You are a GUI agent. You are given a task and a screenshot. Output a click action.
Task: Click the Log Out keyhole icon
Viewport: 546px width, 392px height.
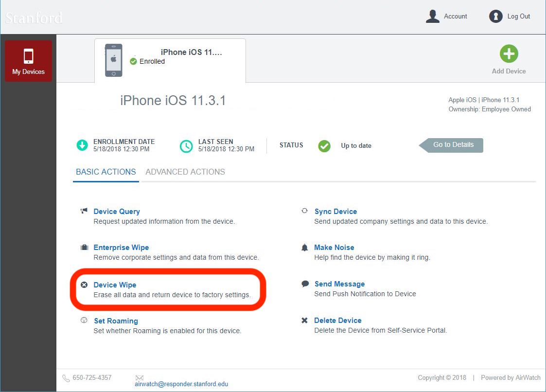495,17
